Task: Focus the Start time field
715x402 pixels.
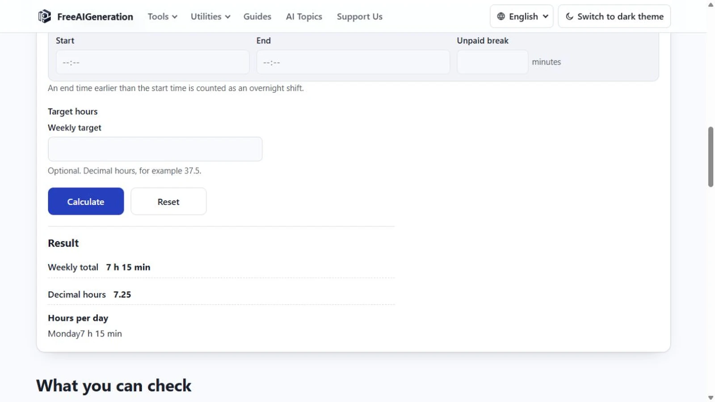Action: [152, 62]
